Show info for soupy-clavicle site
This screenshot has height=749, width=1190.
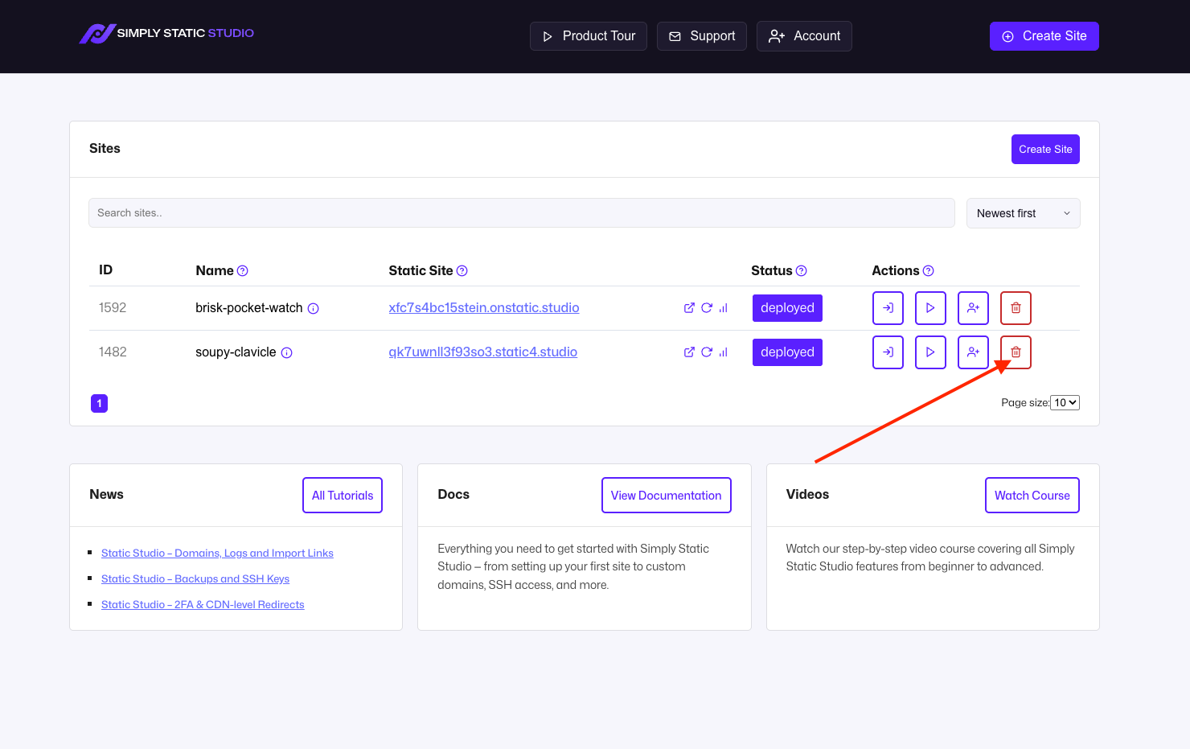point(287,352)
